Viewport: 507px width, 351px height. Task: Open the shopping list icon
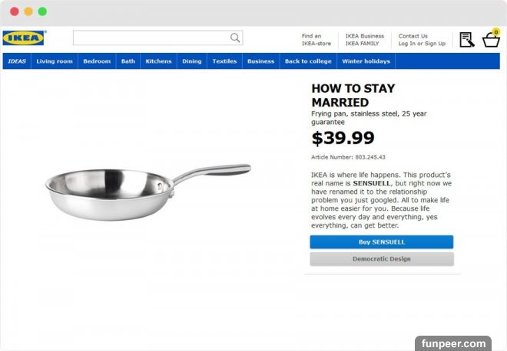(x=467, y=40)
